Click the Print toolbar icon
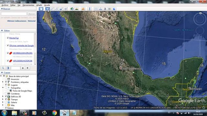Screen dimensions: 207x116 [x=101, y=9]
